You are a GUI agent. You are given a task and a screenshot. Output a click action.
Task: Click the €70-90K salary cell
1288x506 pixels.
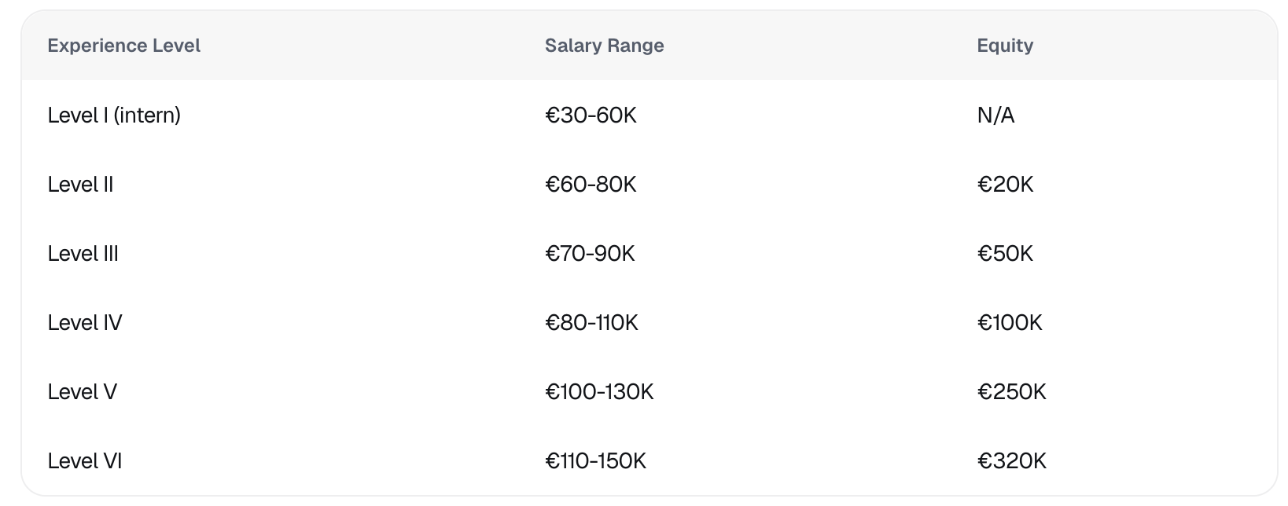click(590, 254)
